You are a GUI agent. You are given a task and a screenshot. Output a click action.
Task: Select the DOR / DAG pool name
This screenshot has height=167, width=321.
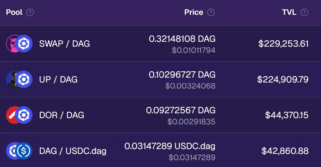pyautogui.click(x=62, y=115)
